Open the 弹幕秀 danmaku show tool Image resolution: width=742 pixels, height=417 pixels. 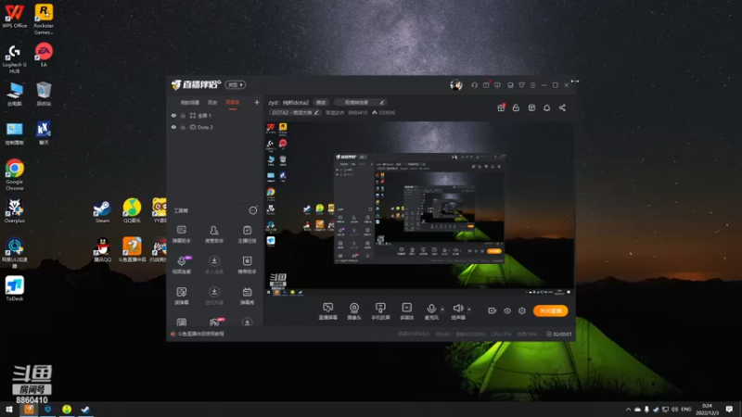[x=247, y=296]
